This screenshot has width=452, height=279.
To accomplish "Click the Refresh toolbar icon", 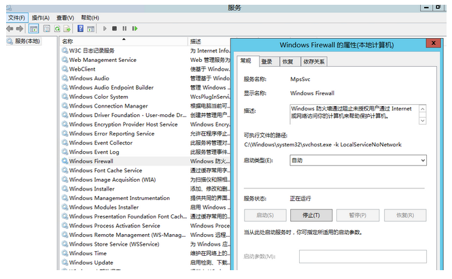I will coord(57,29).
